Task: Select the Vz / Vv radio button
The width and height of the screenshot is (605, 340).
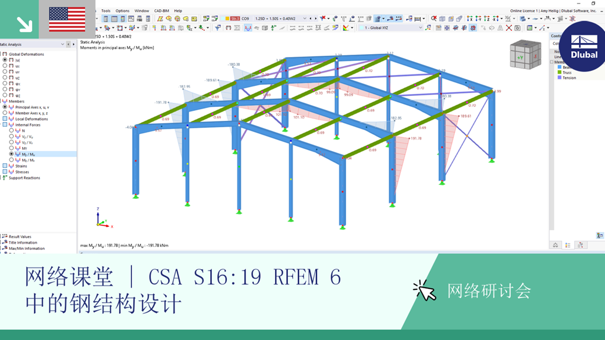Action: pyautogui.click(x=12, y=142)
